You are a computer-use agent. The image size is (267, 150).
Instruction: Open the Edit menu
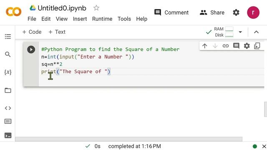tap(46, 19)
